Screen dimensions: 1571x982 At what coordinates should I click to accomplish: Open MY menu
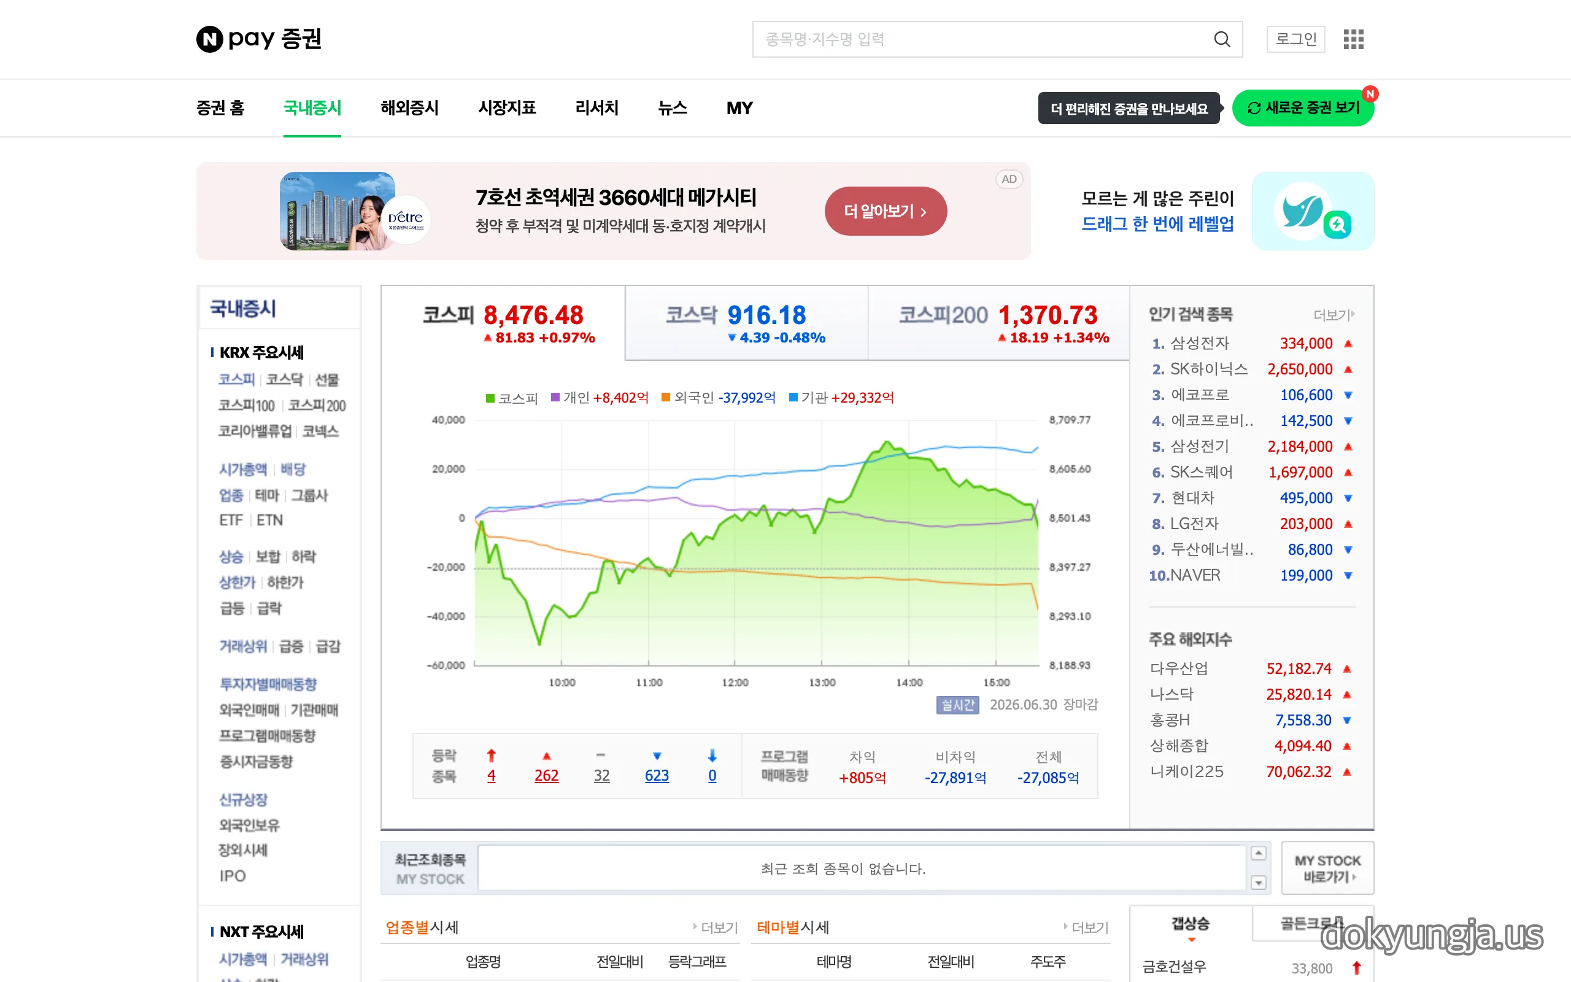[739, 108]
